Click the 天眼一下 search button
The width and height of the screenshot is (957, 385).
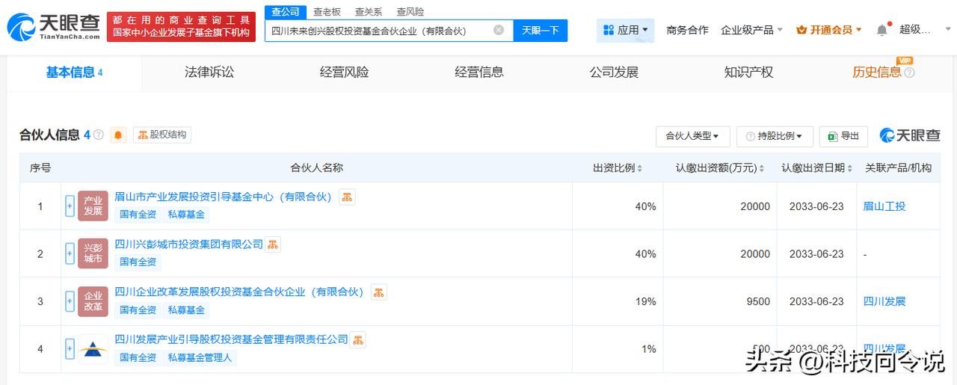(541, 30)
